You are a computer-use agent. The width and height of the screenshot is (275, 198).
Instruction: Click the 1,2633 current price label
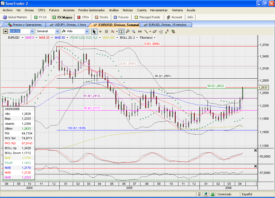263,87
